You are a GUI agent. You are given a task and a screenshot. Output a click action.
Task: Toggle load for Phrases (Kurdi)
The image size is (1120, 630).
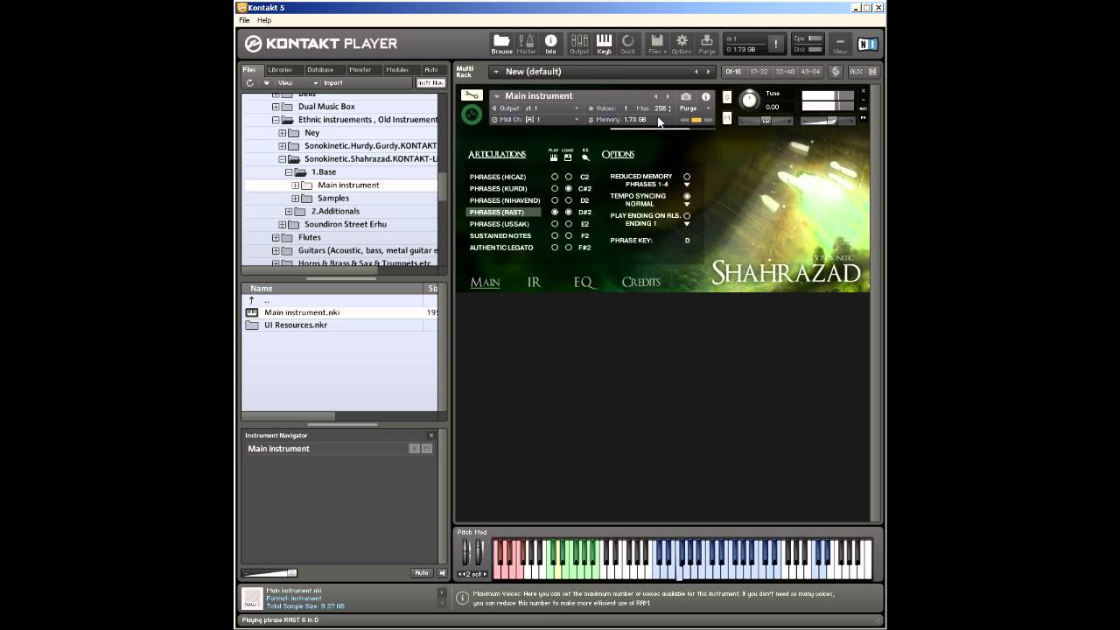[x=569, y=189]
